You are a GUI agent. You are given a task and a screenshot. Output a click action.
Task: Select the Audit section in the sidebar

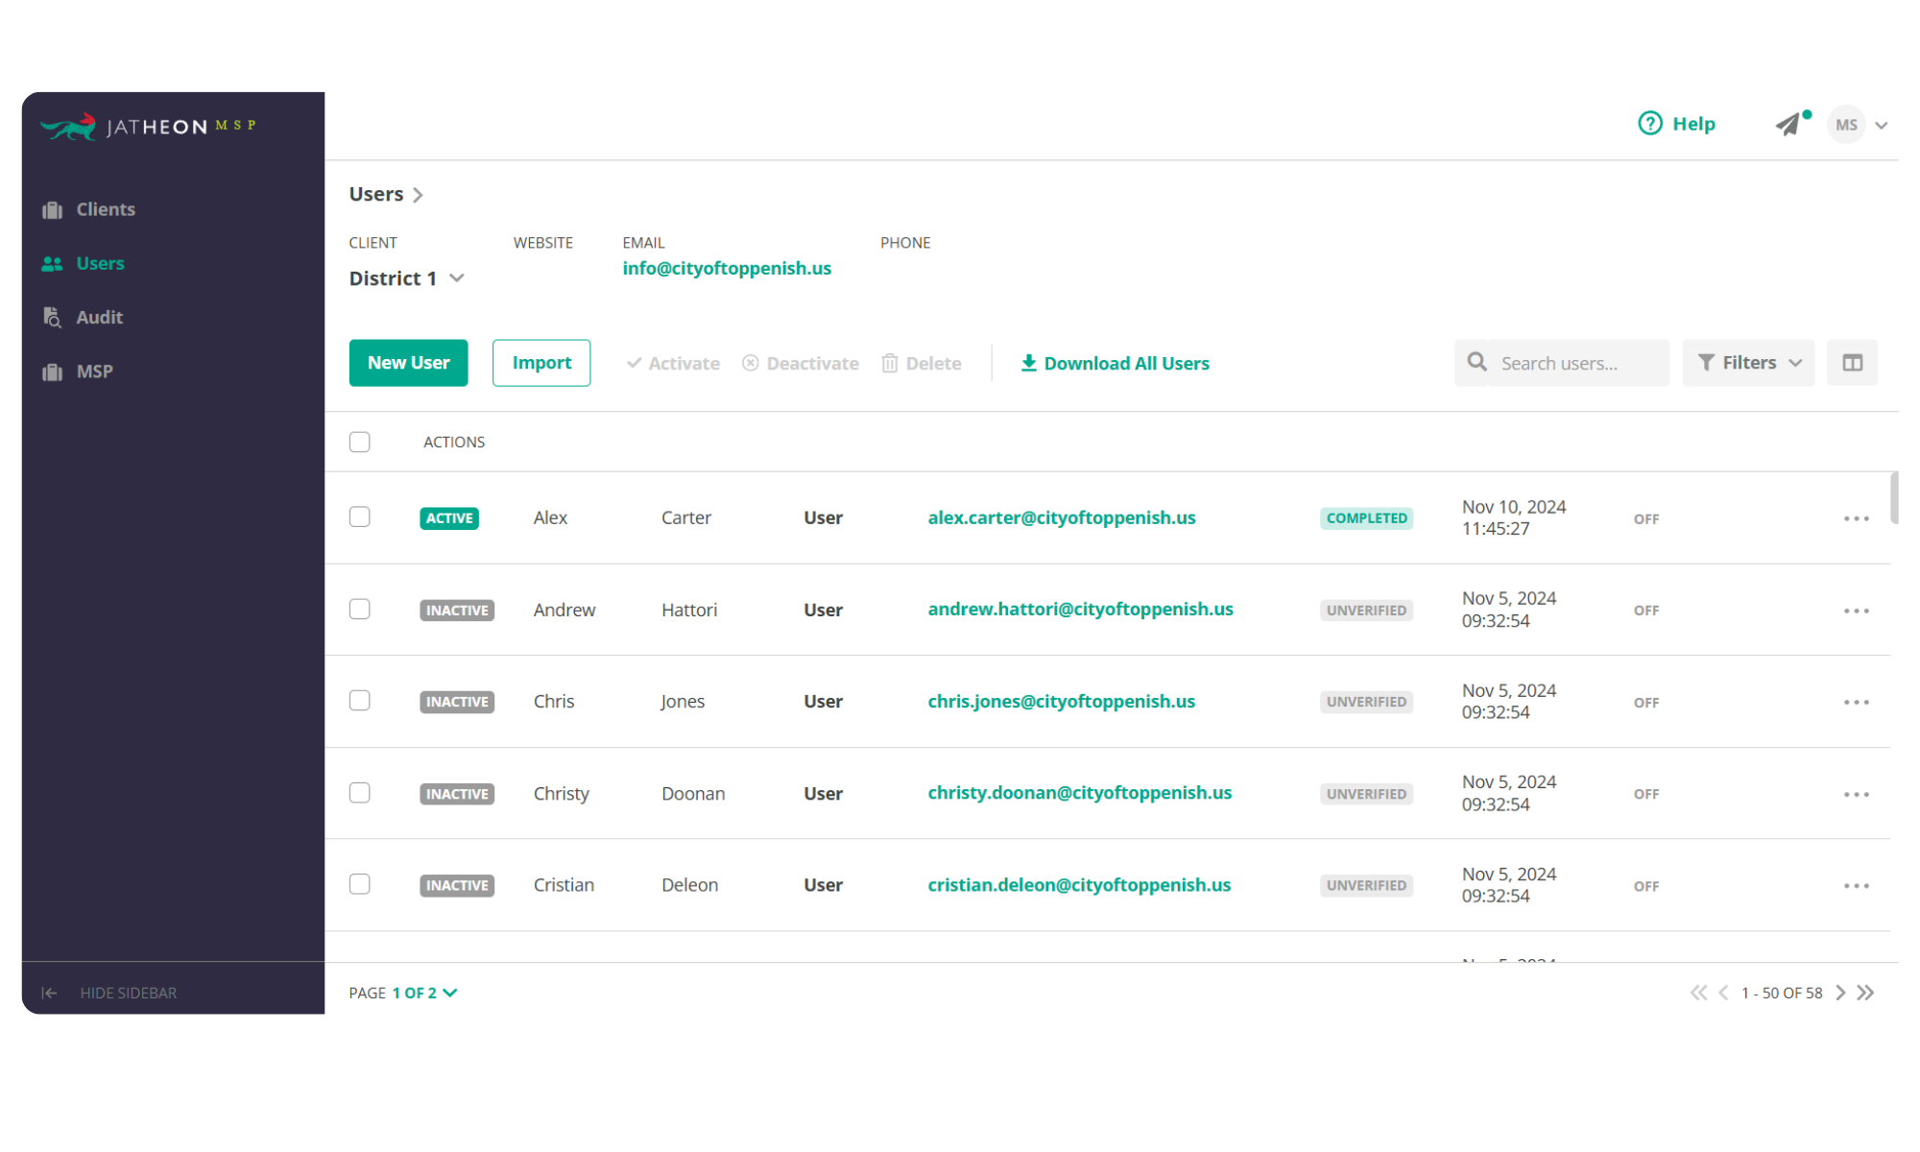tap(100, 317)
